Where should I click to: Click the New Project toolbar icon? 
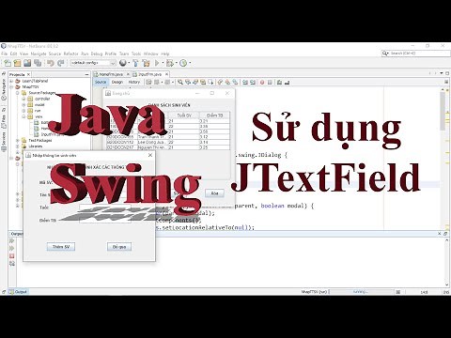17,63
